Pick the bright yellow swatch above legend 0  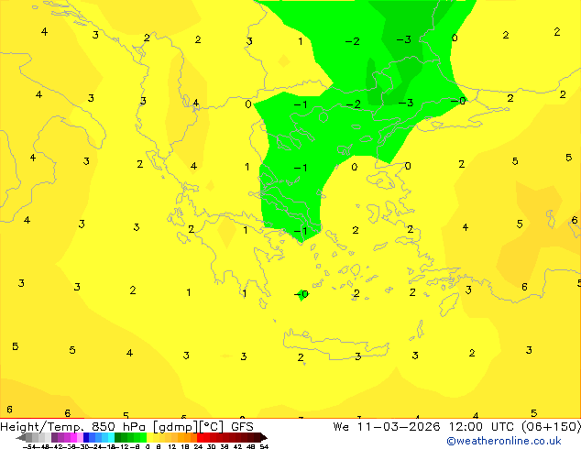click(x=149, y=438)
